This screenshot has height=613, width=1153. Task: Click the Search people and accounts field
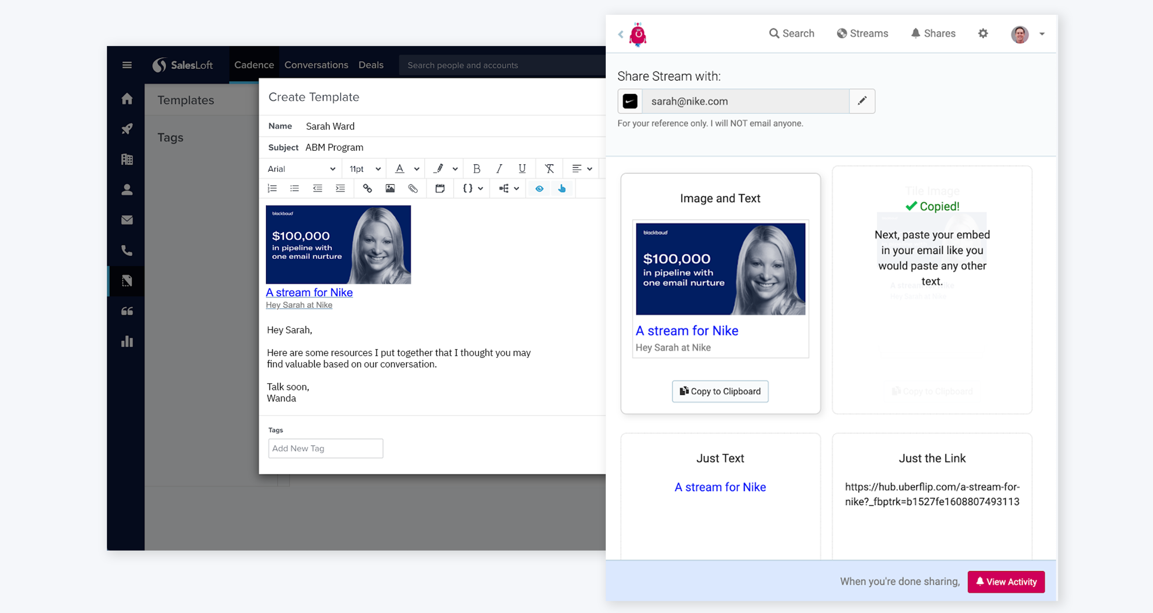(x=502, y=65)
